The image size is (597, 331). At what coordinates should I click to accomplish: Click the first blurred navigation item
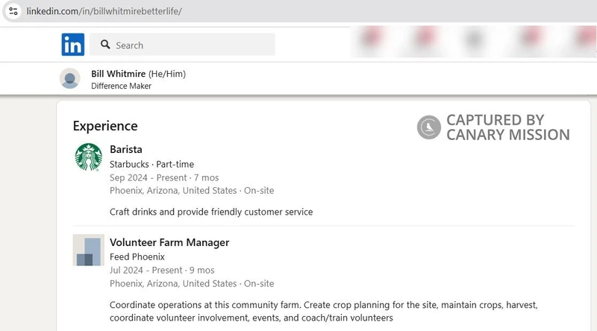coord(372,37)
